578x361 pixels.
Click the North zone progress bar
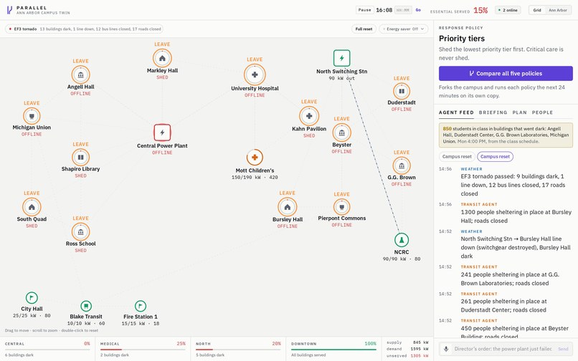pos(238,350)
